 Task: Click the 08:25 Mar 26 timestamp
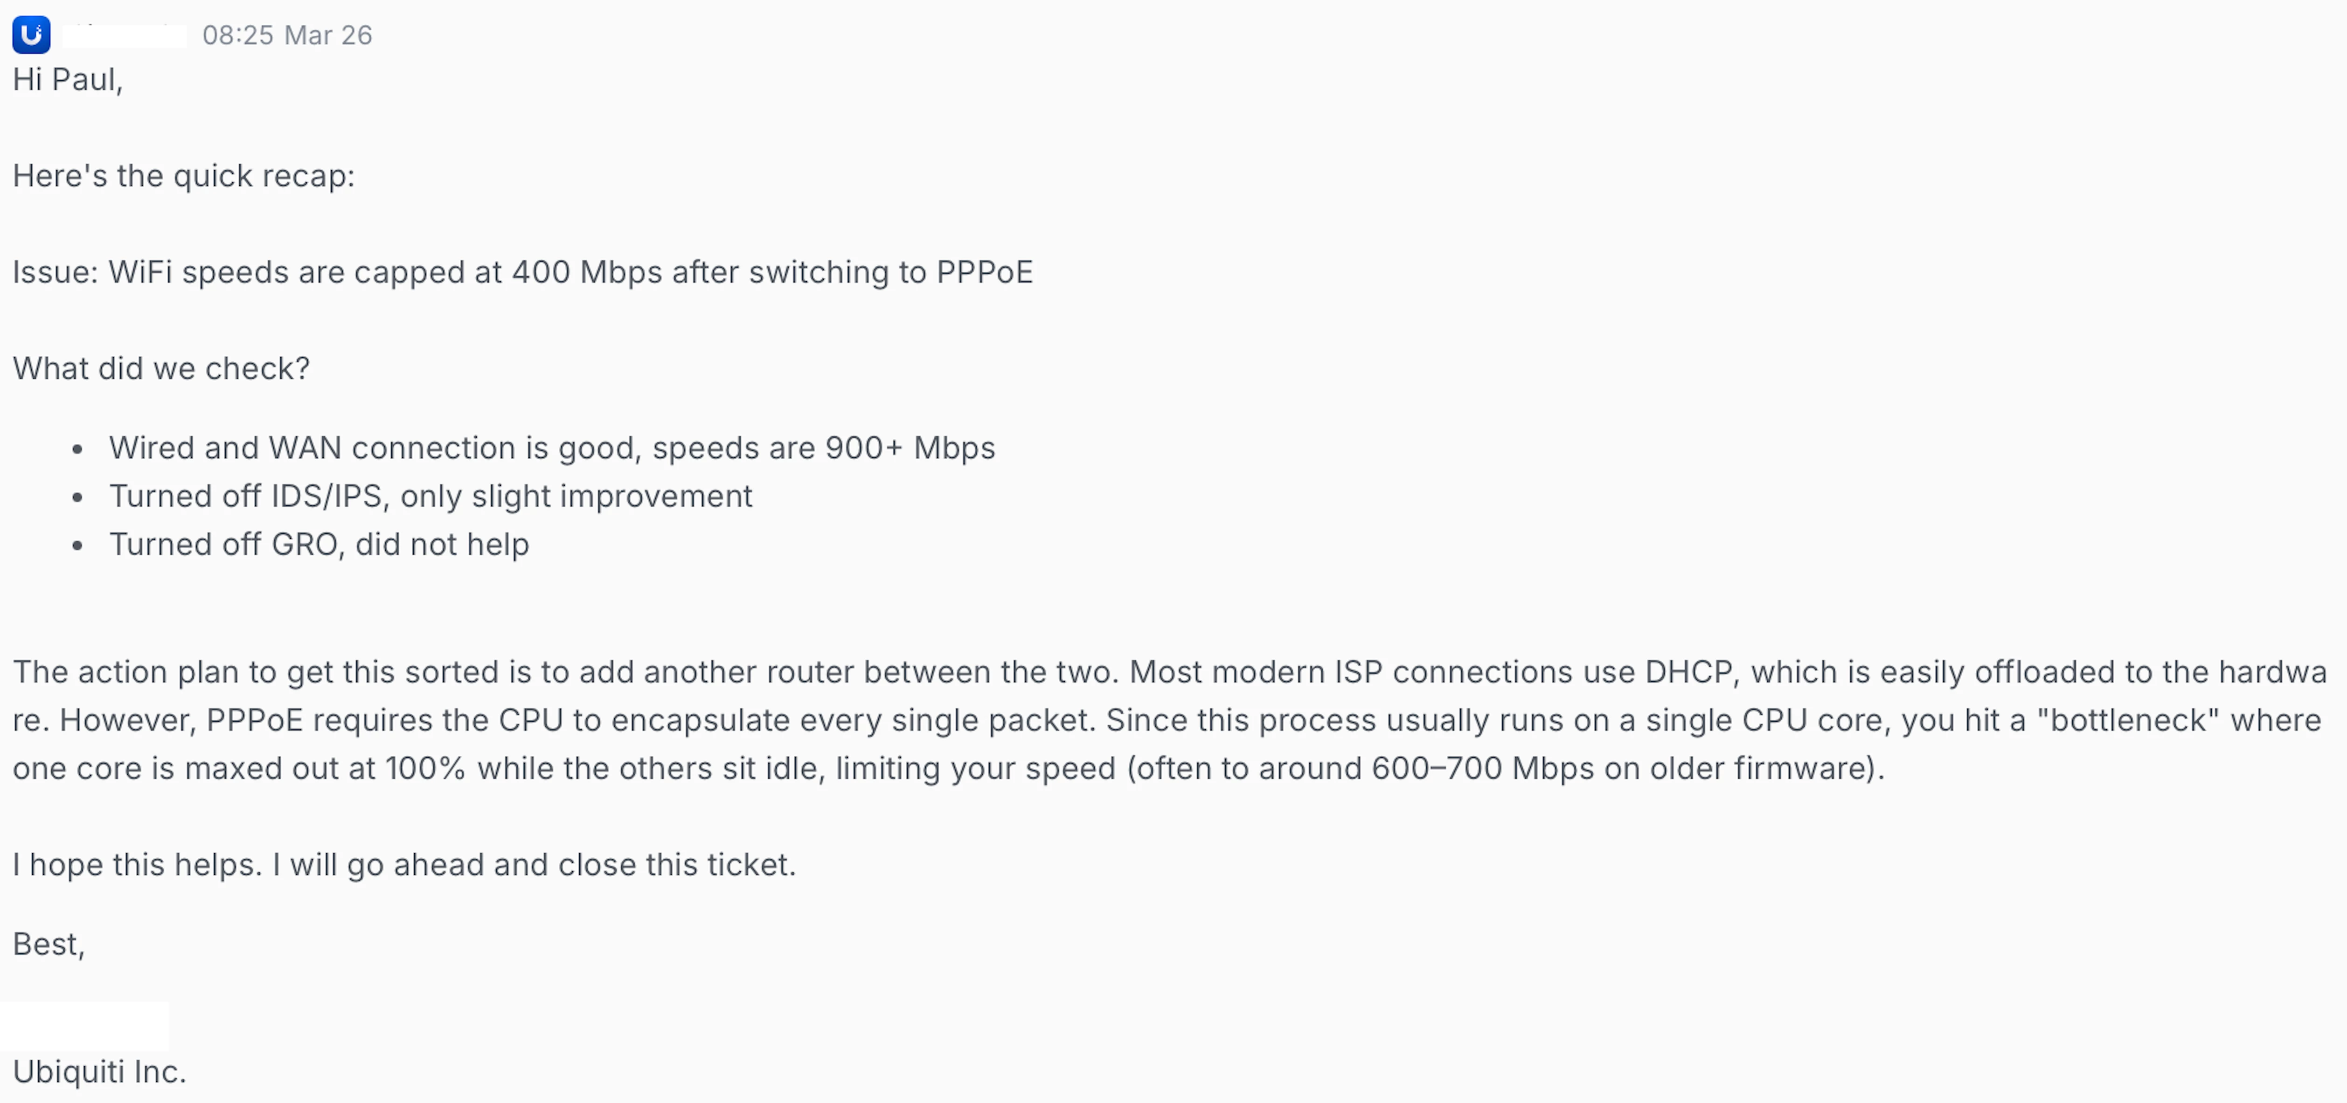pyautogui.click(x=287, y=35)
